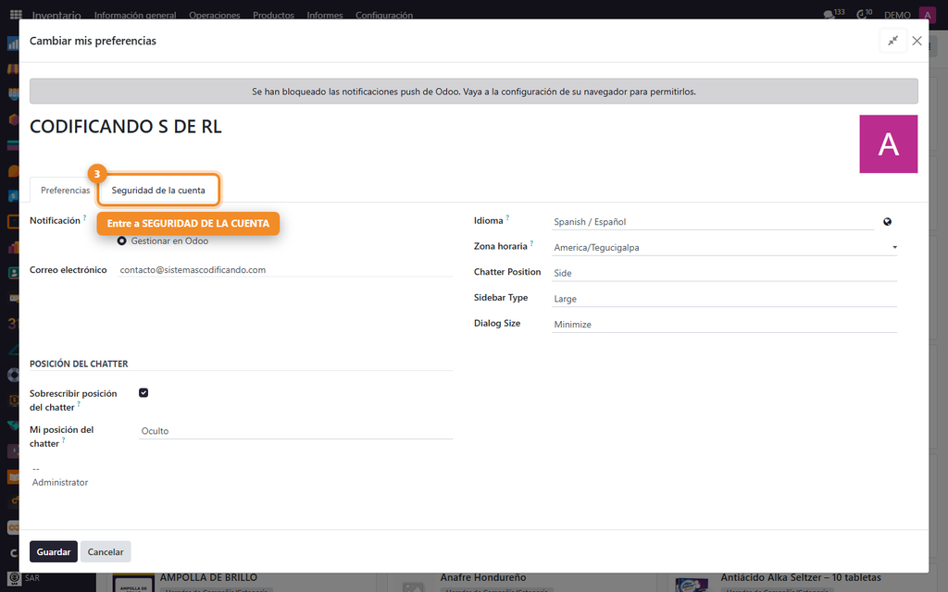
Task: Open the activities clock icon showing 10
Action: pos(864,14)
